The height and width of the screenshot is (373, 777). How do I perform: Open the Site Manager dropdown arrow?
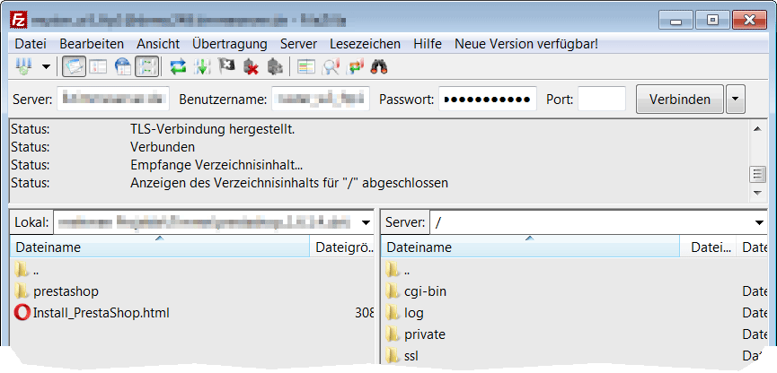click(46, 66)
